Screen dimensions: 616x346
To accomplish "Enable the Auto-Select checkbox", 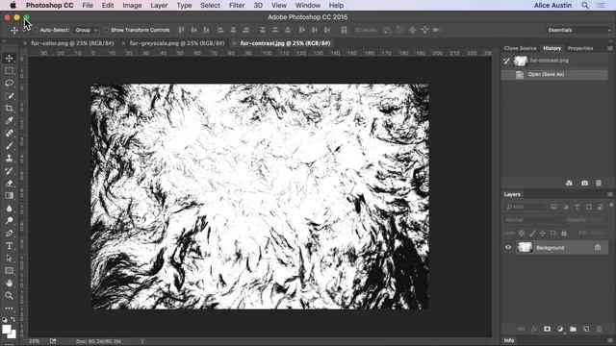I will click(x=36, y=30).
